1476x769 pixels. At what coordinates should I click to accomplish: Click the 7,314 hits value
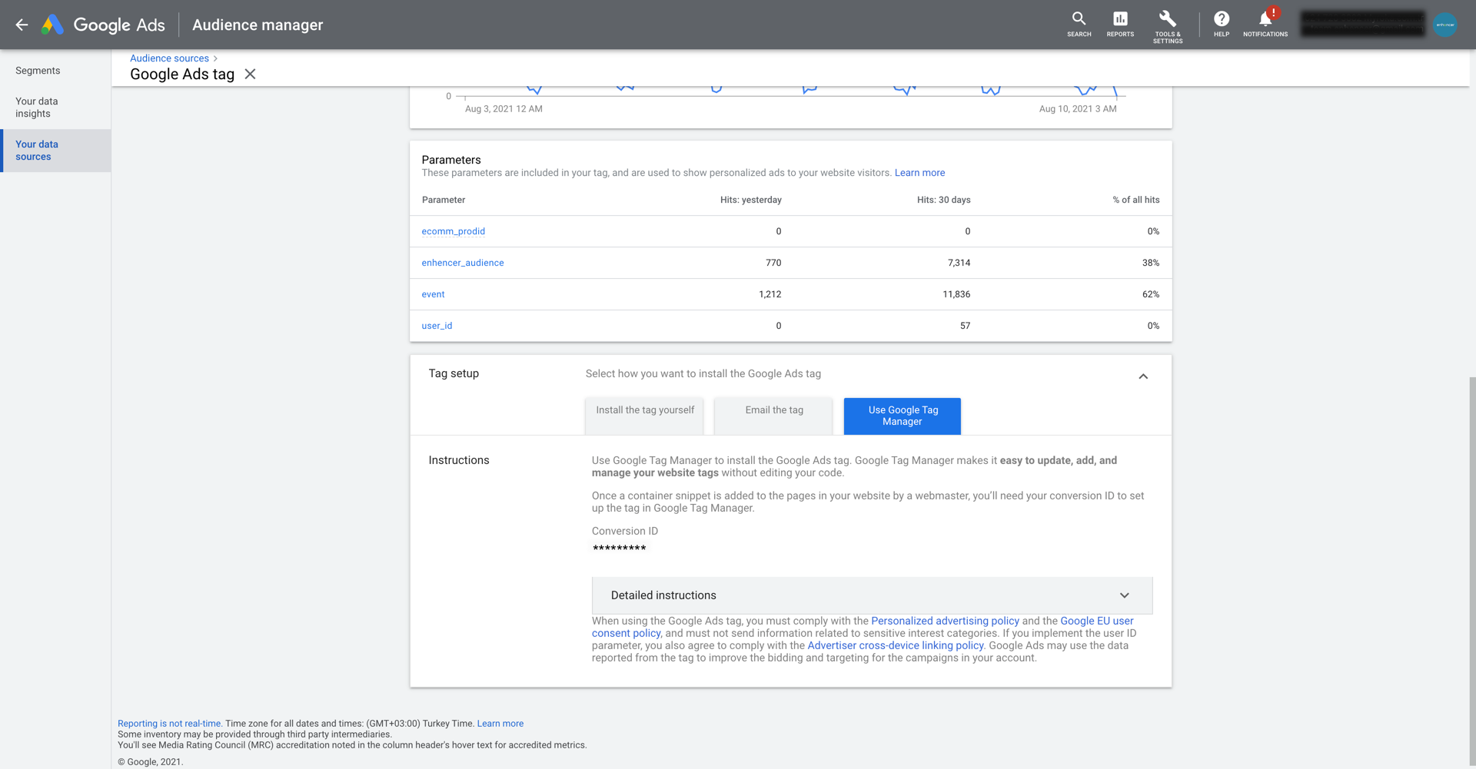tap(959, 263)
